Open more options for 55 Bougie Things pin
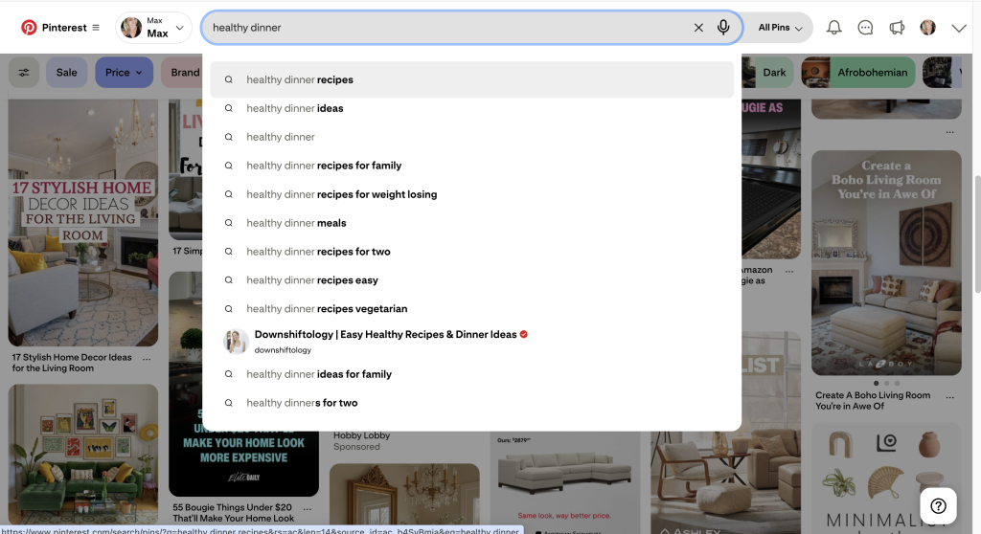 (x=308, y=509)
